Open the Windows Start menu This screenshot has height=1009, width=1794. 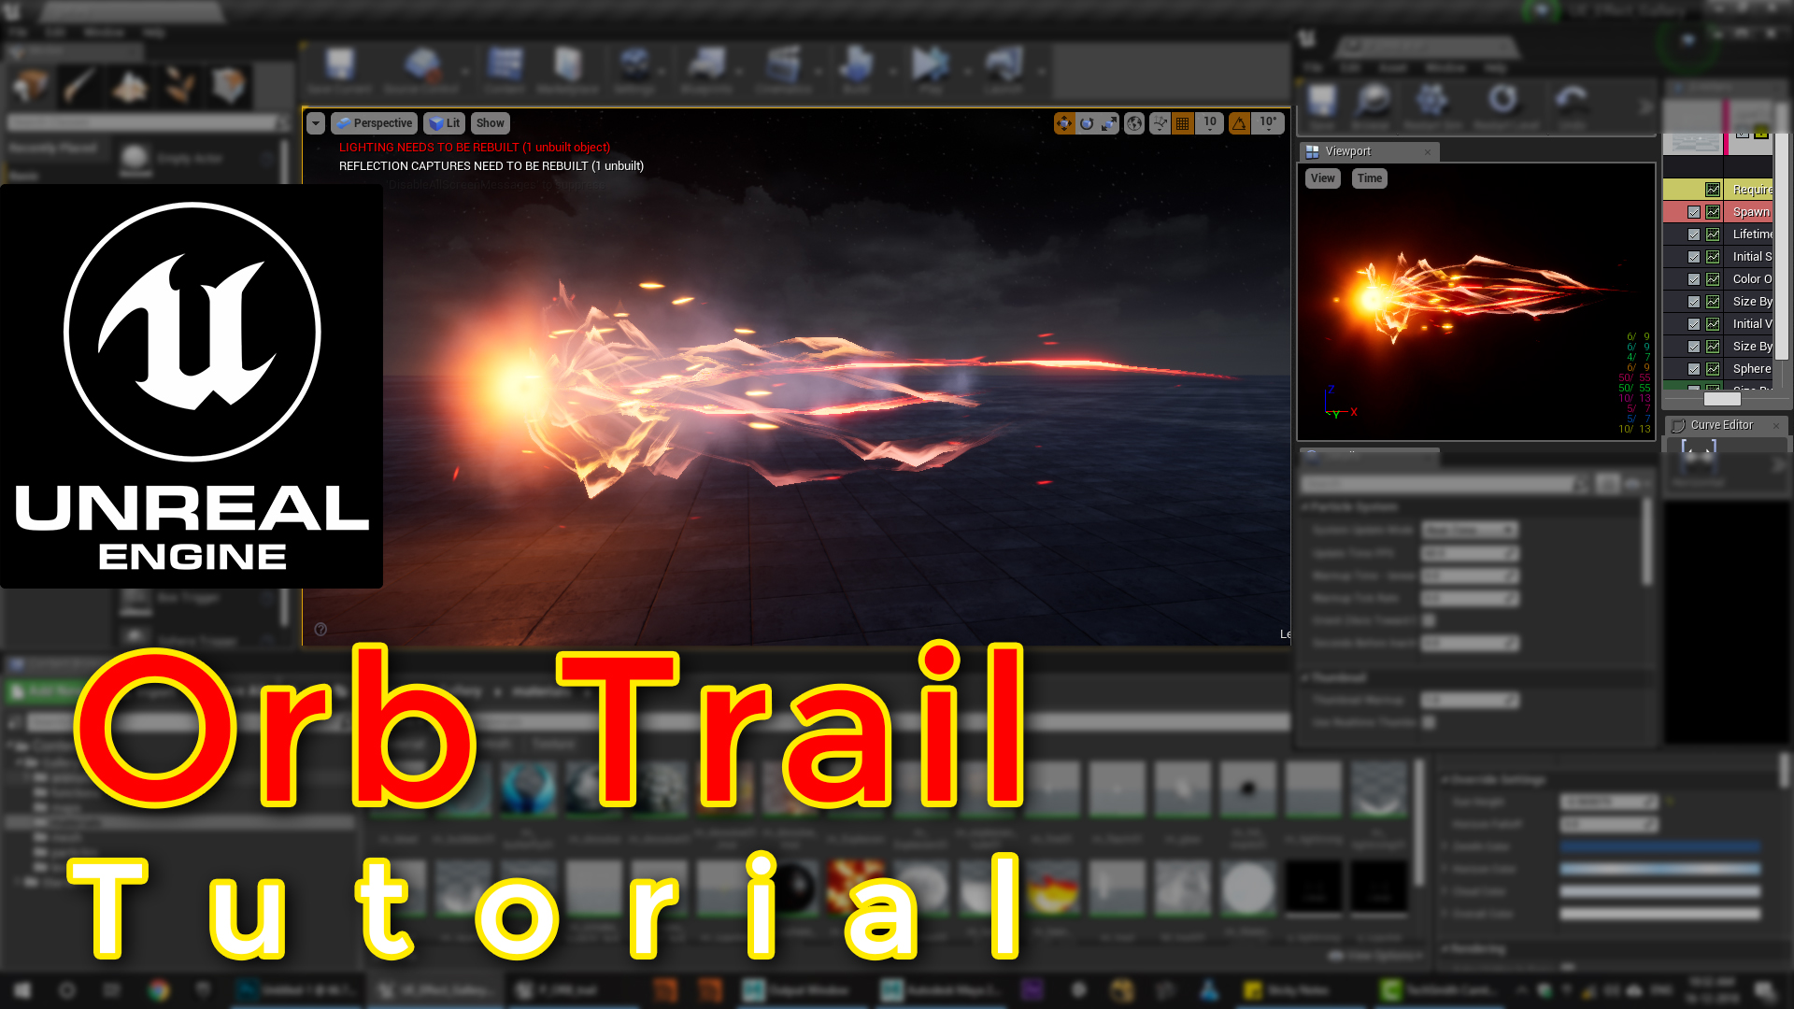coord(21,990)
